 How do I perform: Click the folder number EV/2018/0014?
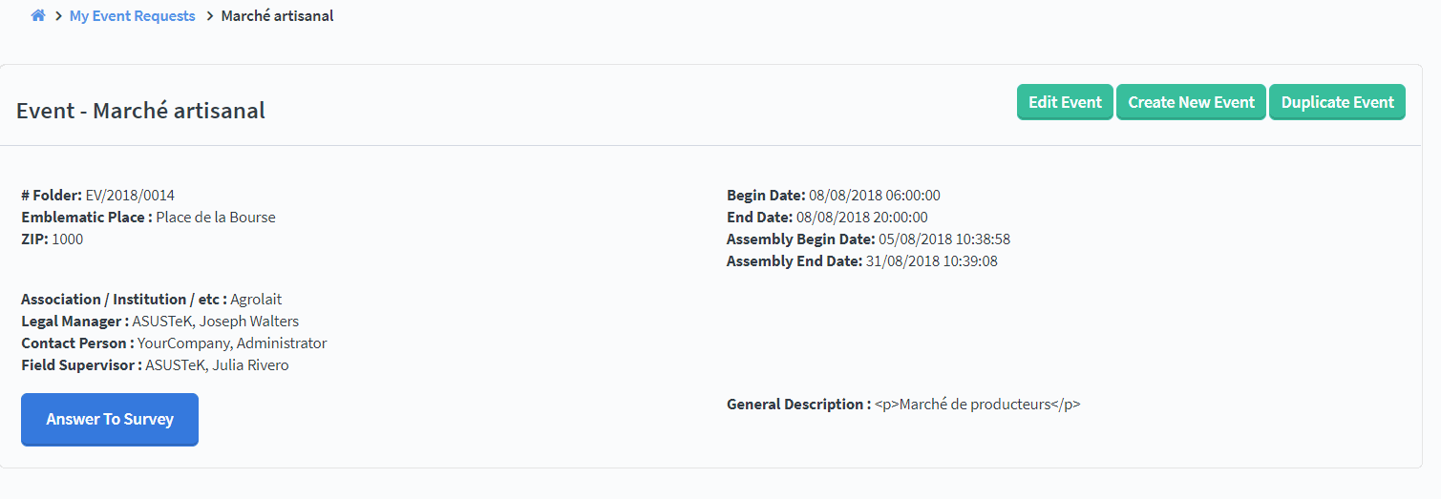coord(130,196)
